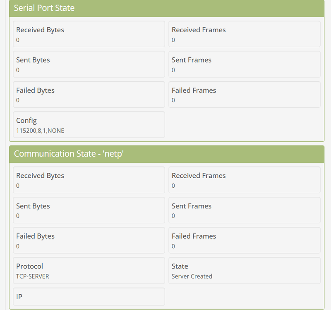This screenshot has width=331, height=310.
Task: Click the Serial Port State panel header
Action: point(44,8)
